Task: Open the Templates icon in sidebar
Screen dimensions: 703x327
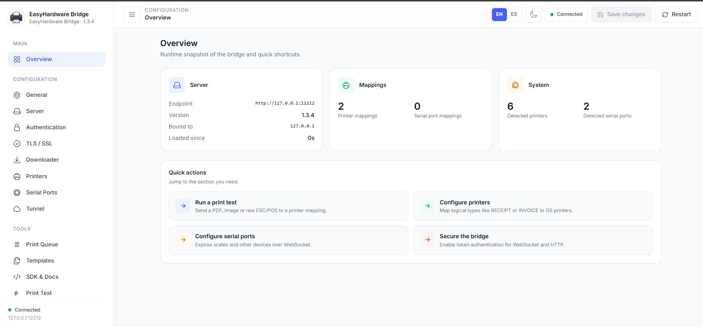Action: pyautogui.click(x=17, y=261)
